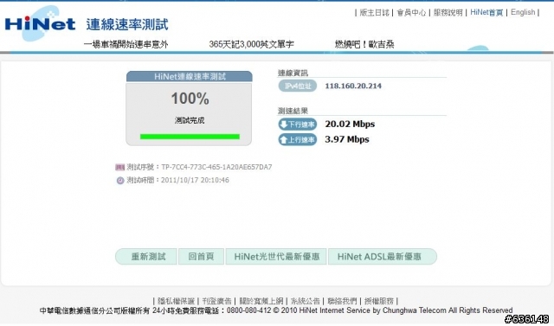554x326 pixels.
Task: Click the test serial number icon
Action: [120, 167]
